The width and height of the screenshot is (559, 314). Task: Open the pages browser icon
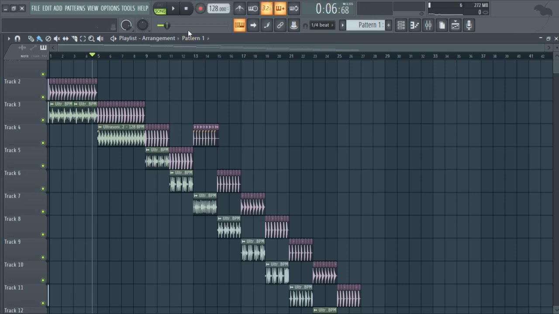pyautogui.click(x=442, y=25)
